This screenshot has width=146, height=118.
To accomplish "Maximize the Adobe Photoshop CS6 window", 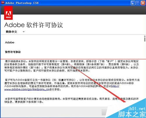I will 138,3.
